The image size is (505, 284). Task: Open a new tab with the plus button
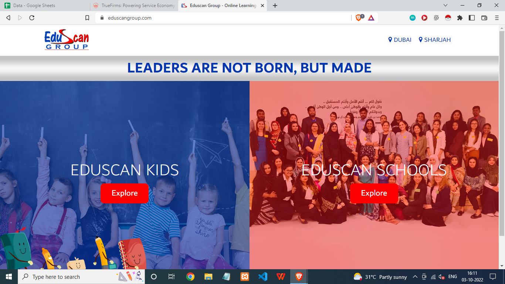pyautogui.click(x=275, y=6)
